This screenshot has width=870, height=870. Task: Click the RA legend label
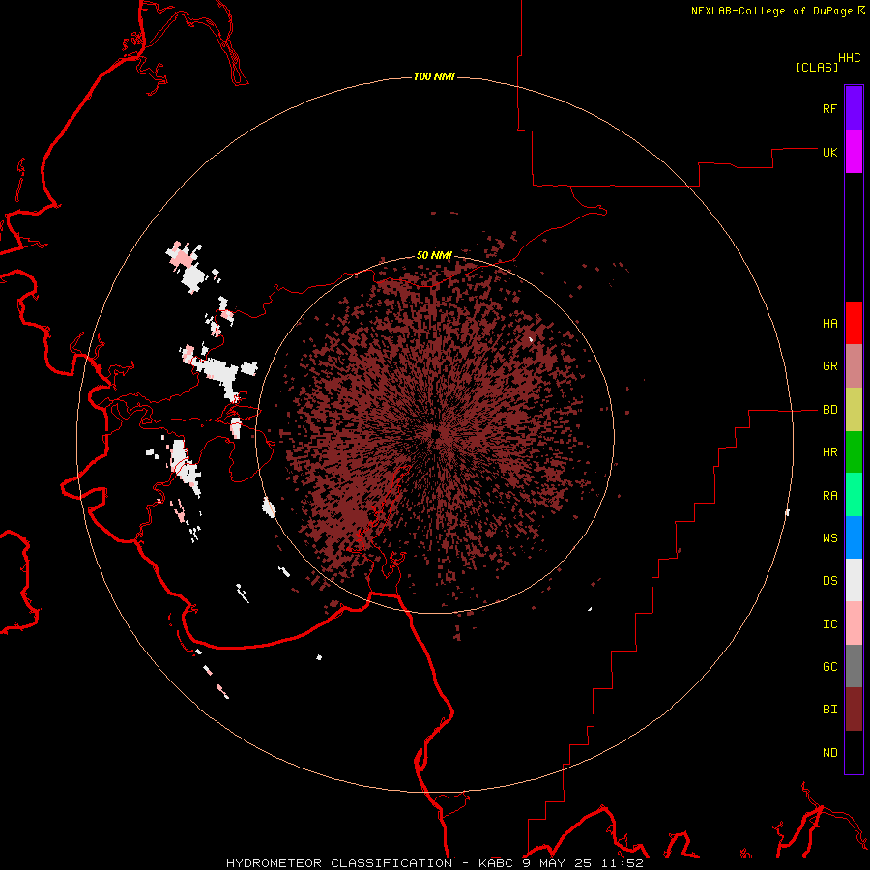click(829, 496)
